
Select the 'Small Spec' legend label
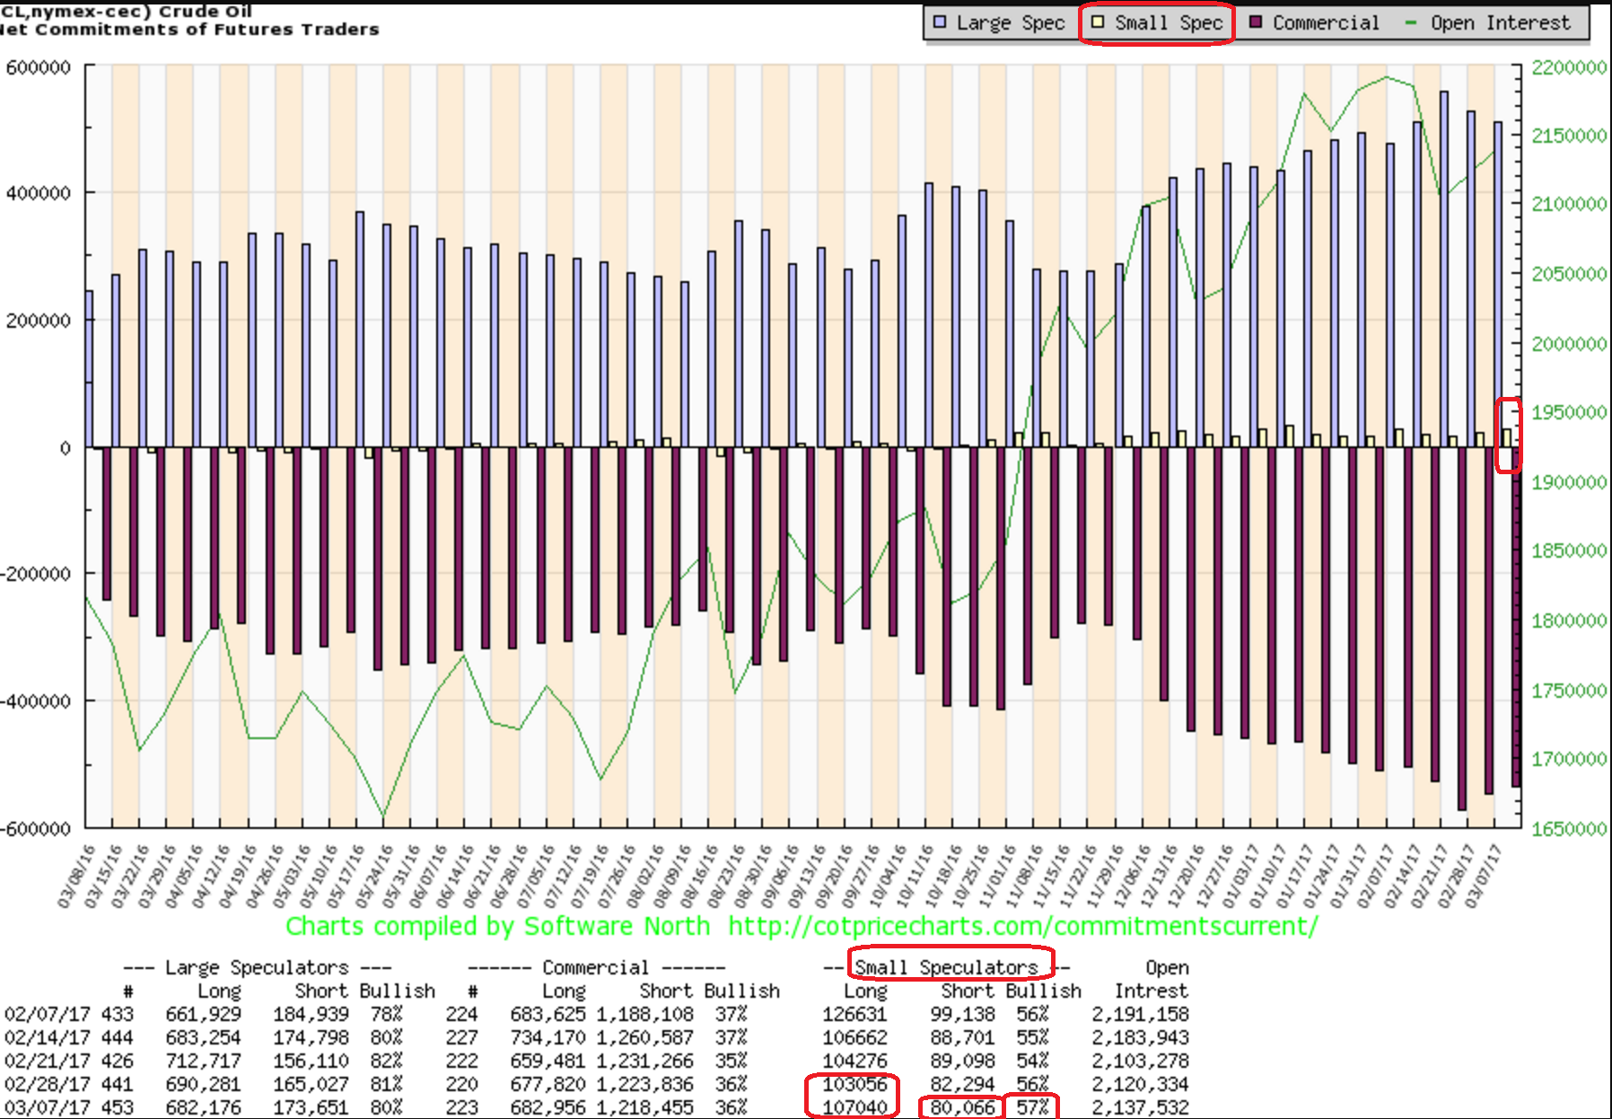1169,22
